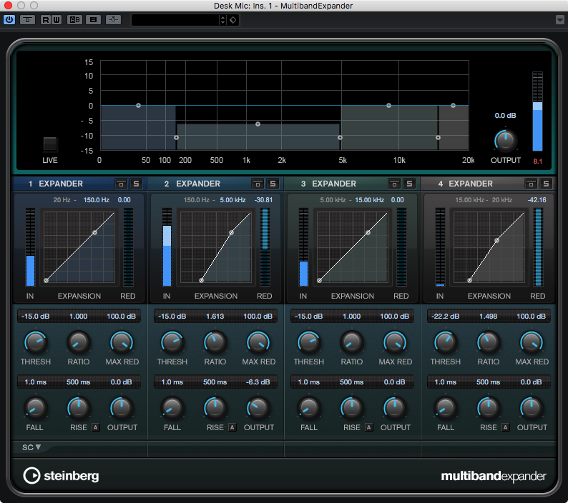This screenshot has height=503, width=568.
Task: Enable Read automation with the R button
Action: 46,19
